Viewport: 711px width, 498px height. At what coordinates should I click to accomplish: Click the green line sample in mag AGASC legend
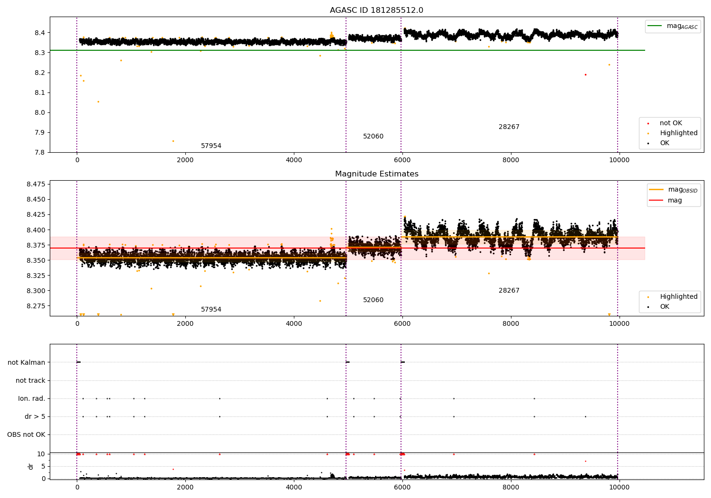[x=655, y=26]
